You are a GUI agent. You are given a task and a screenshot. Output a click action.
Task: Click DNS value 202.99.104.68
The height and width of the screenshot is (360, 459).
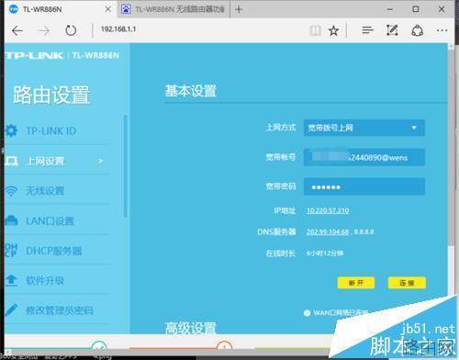(x=328, y=231)
